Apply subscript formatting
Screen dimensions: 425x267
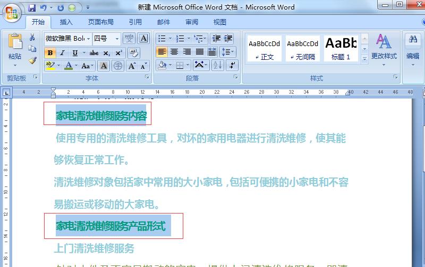click(x=107, y=53)
